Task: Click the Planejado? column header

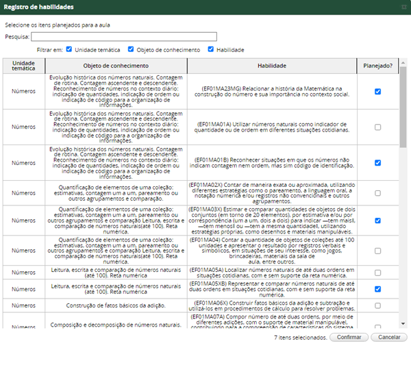Action: pyautogui.click(x=378, y=65)
